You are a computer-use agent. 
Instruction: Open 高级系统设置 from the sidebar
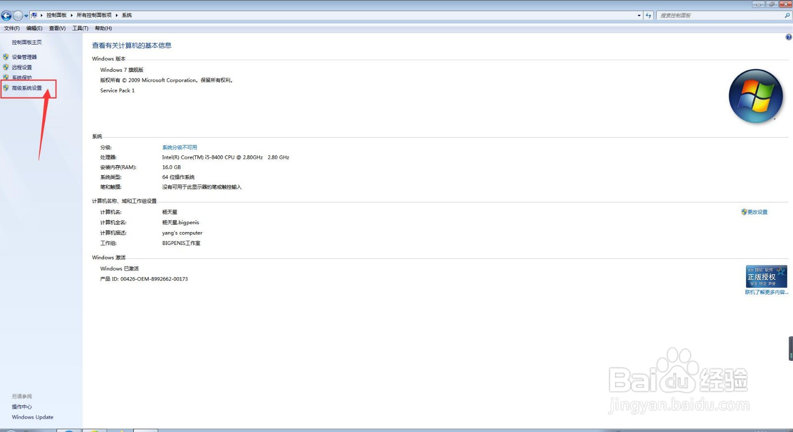coord(27,88)
